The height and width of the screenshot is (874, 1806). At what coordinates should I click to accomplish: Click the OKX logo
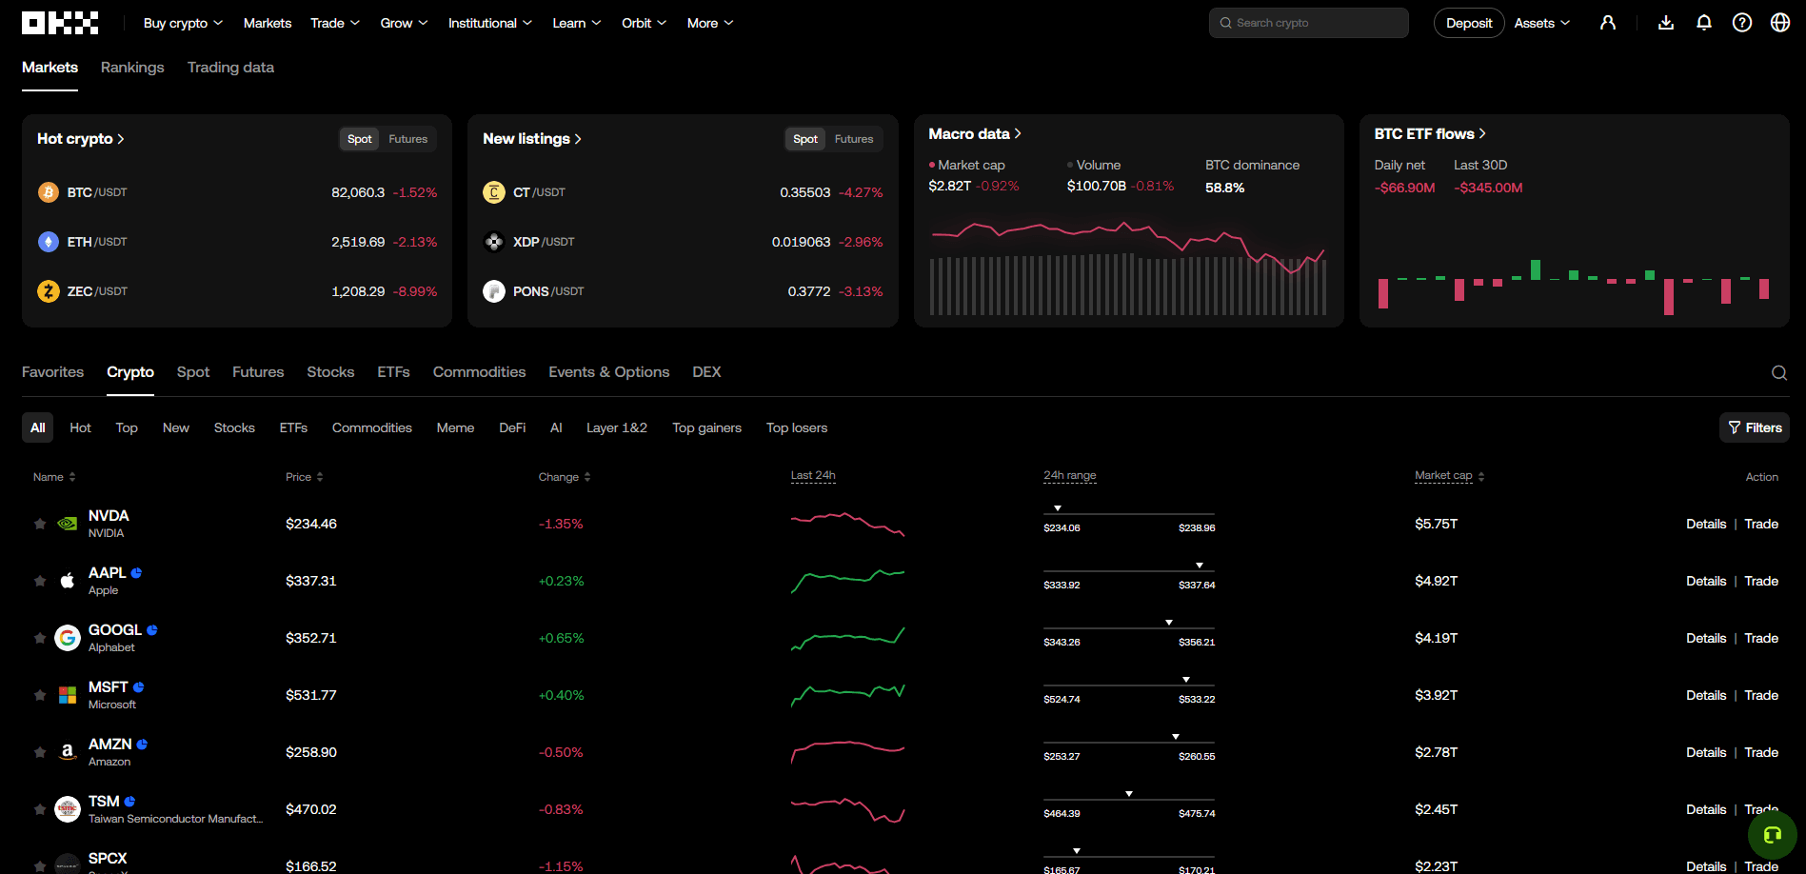coord(60,23)
